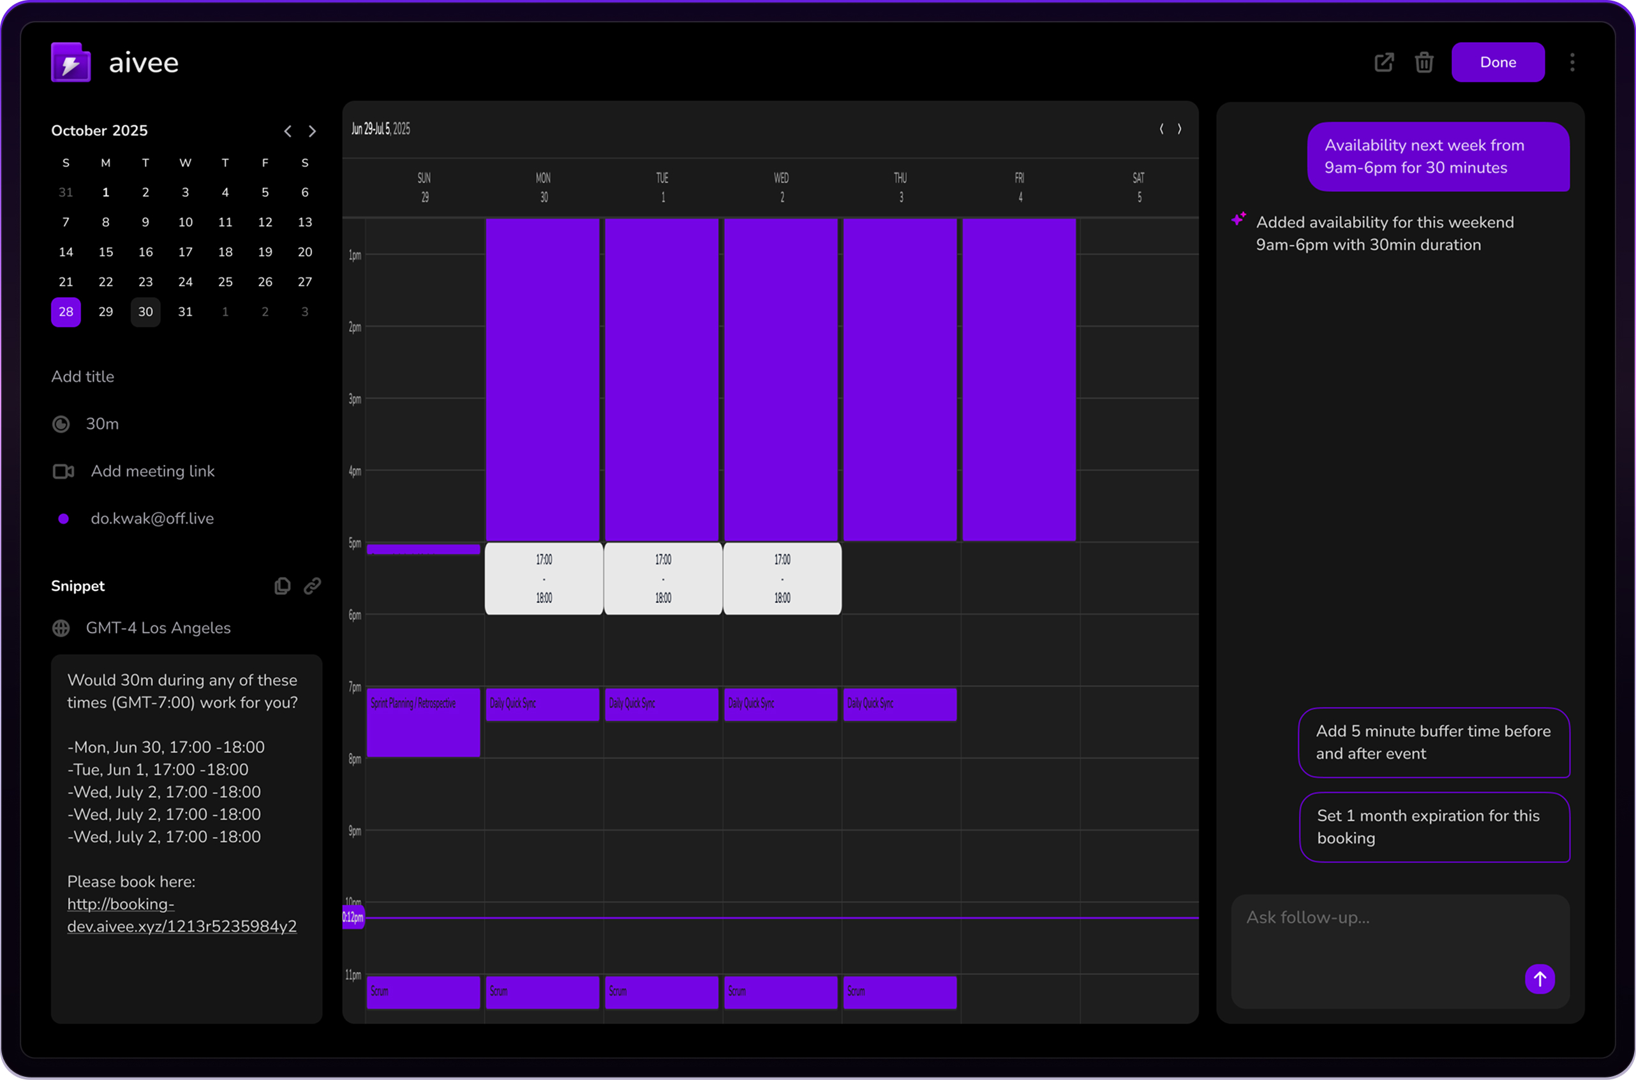
Task: Select 'Add 5 minute buffer time' suggestion
Action: click(1434, 743)
